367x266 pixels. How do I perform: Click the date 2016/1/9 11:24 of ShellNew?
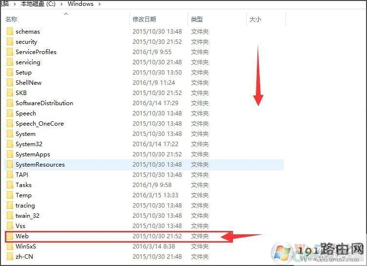[154, 83]
